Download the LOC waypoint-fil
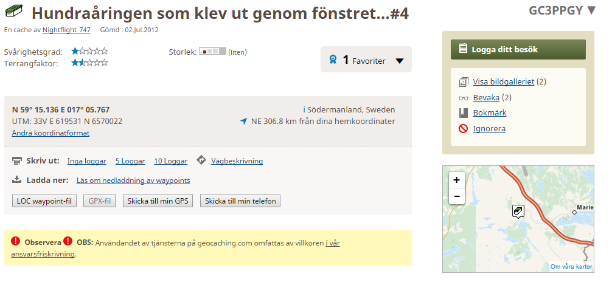Image resolution: width=612 pixels, height=282 pixels. coord(44,201)
